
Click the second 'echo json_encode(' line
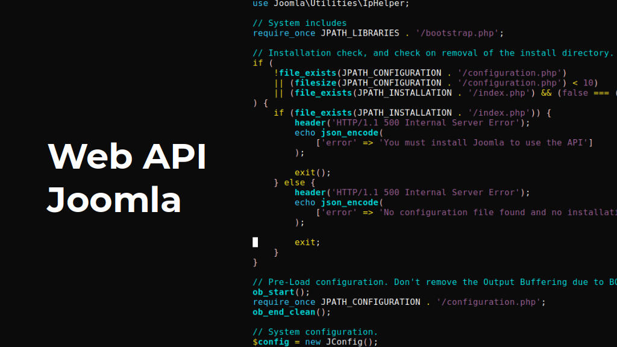coord(339,202)
